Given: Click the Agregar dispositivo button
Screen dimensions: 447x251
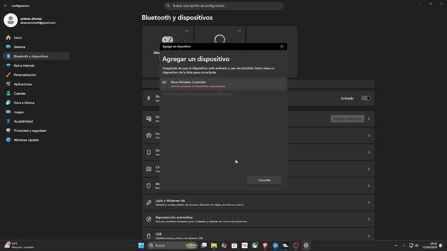Looking at the screenshot, I should 347,119.
